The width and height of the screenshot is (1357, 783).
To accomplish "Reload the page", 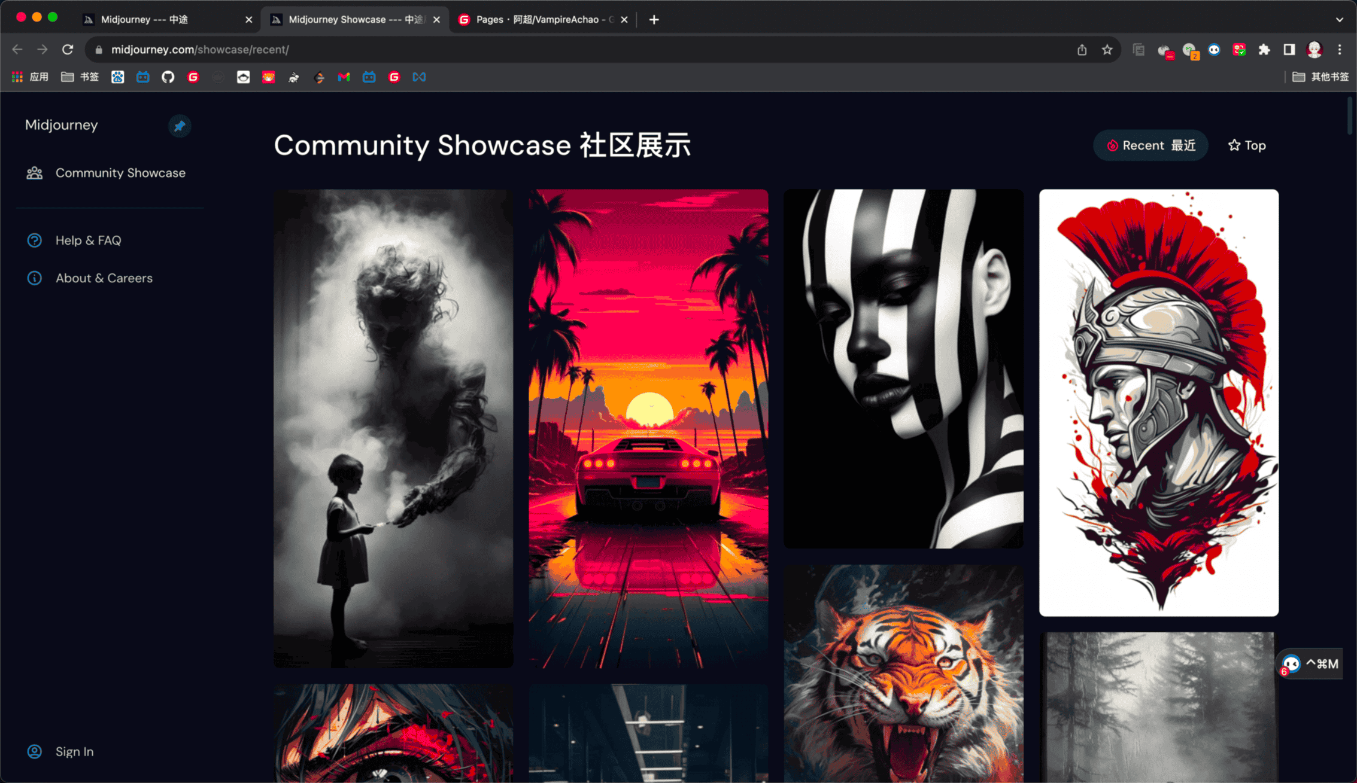I will pyautogui.click(x=68, y=50).
